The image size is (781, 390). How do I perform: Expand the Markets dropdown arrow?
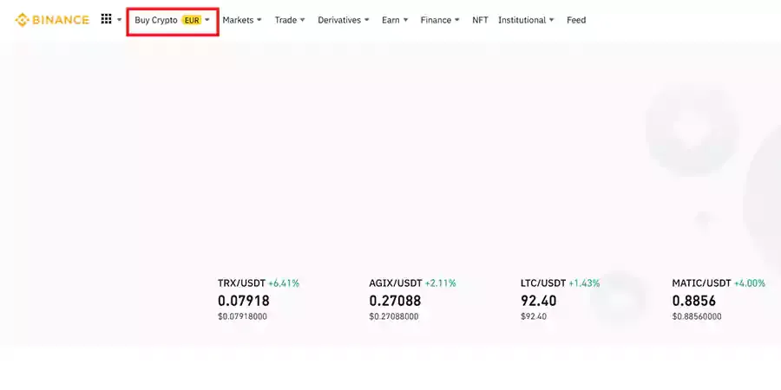(259, 20)
